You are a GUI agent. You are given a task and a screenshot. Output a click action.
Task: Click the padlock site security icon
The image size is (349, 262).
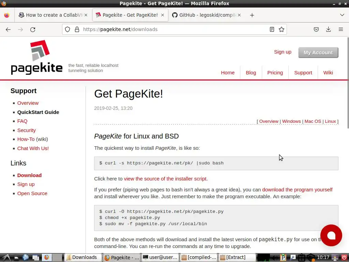coord(77,29)
